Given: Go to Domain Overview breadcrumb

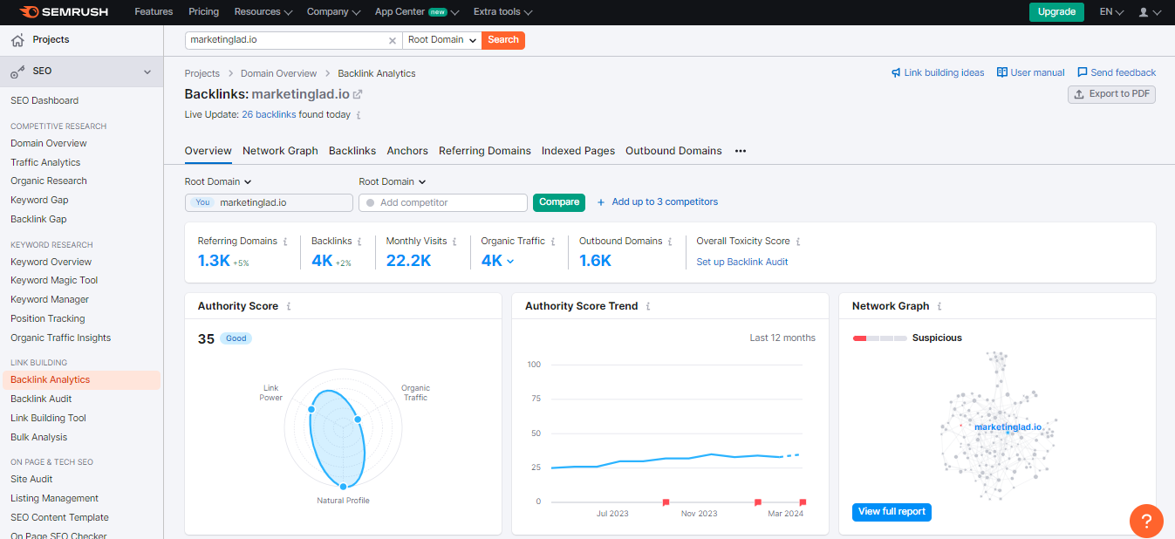Looking at the screenshot, I should coord(278,73).
